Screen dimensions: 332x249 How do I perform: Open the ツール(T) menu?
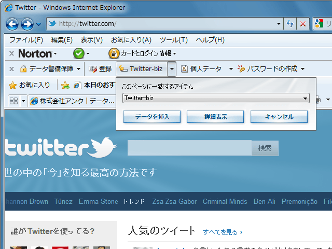pyautogui.click(x=174, y=40)
